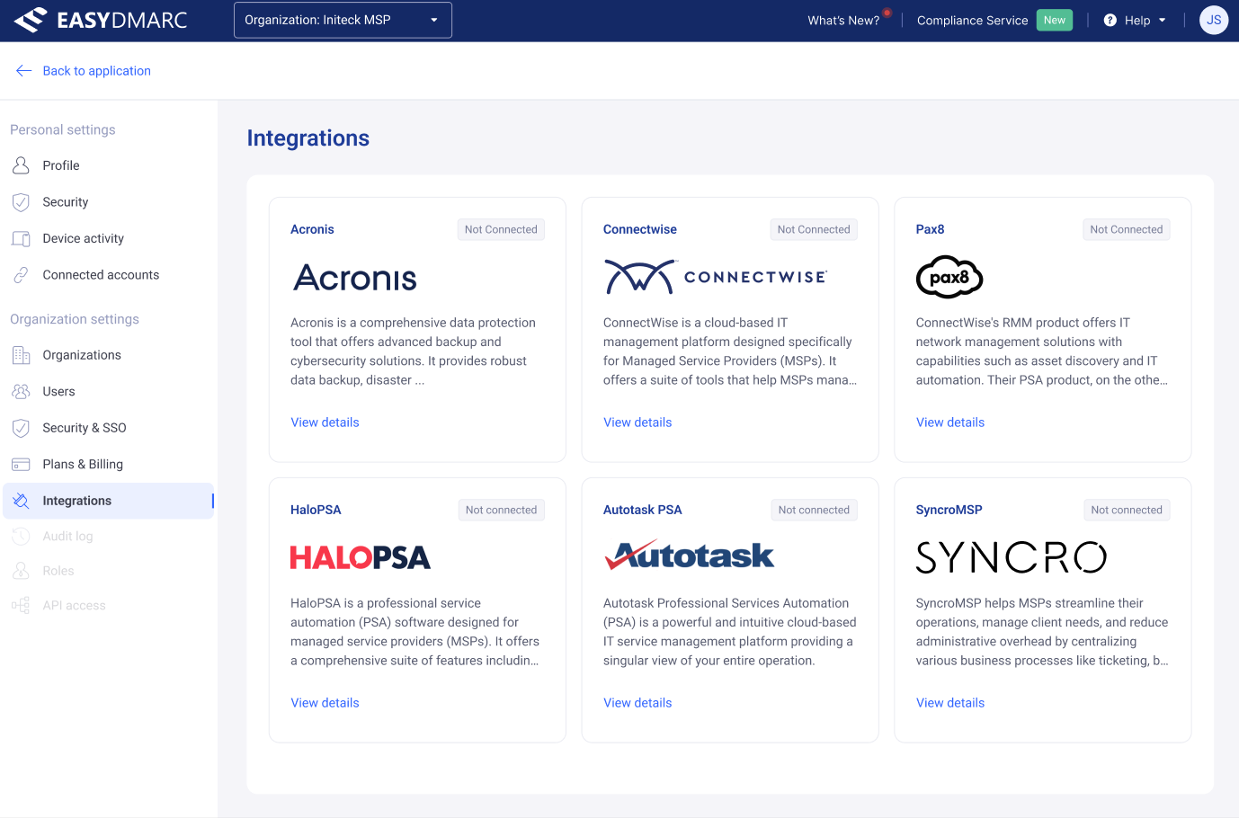Click Back to application link

tap(97, 71)
